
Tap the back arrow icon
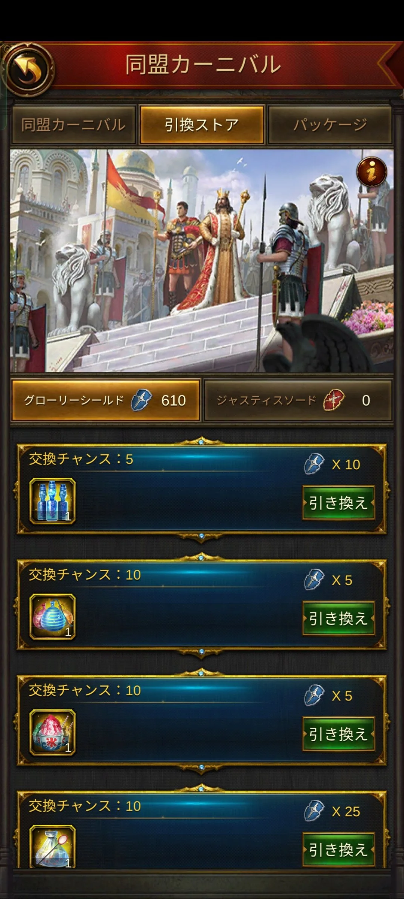[29, 70]
